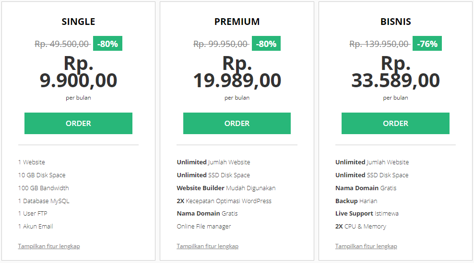Image resolution: width=474 pixels, height=263 pixels.
Task: Click the Rp. 19.989,00 price
Action: pos(237,72)
